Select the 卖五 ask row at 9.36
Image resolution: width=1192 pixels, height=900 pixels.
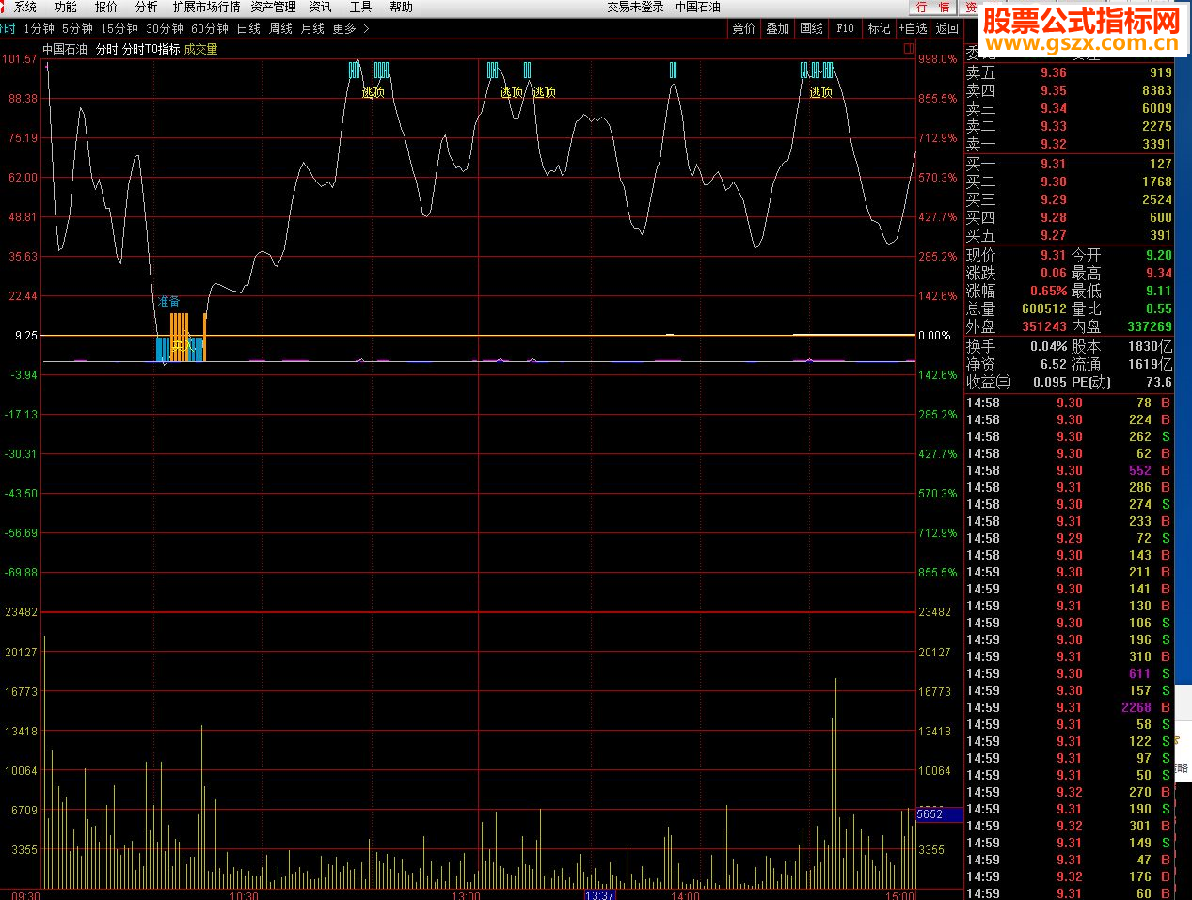coord(1070,72)
